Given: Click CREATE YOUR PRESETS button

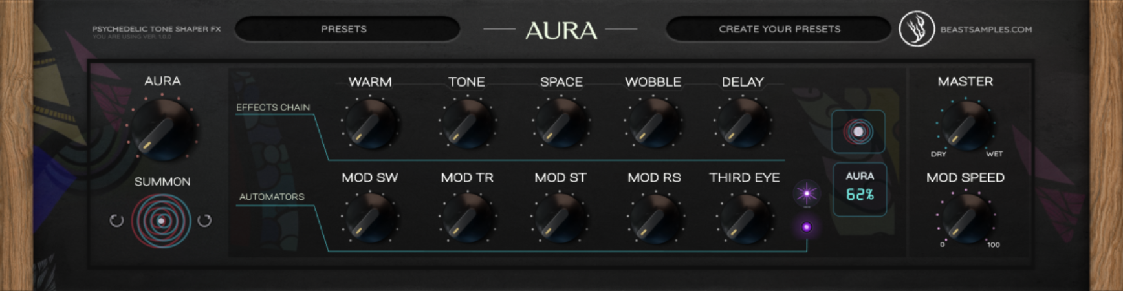Looking at the screenshot, I should (779, 29).
